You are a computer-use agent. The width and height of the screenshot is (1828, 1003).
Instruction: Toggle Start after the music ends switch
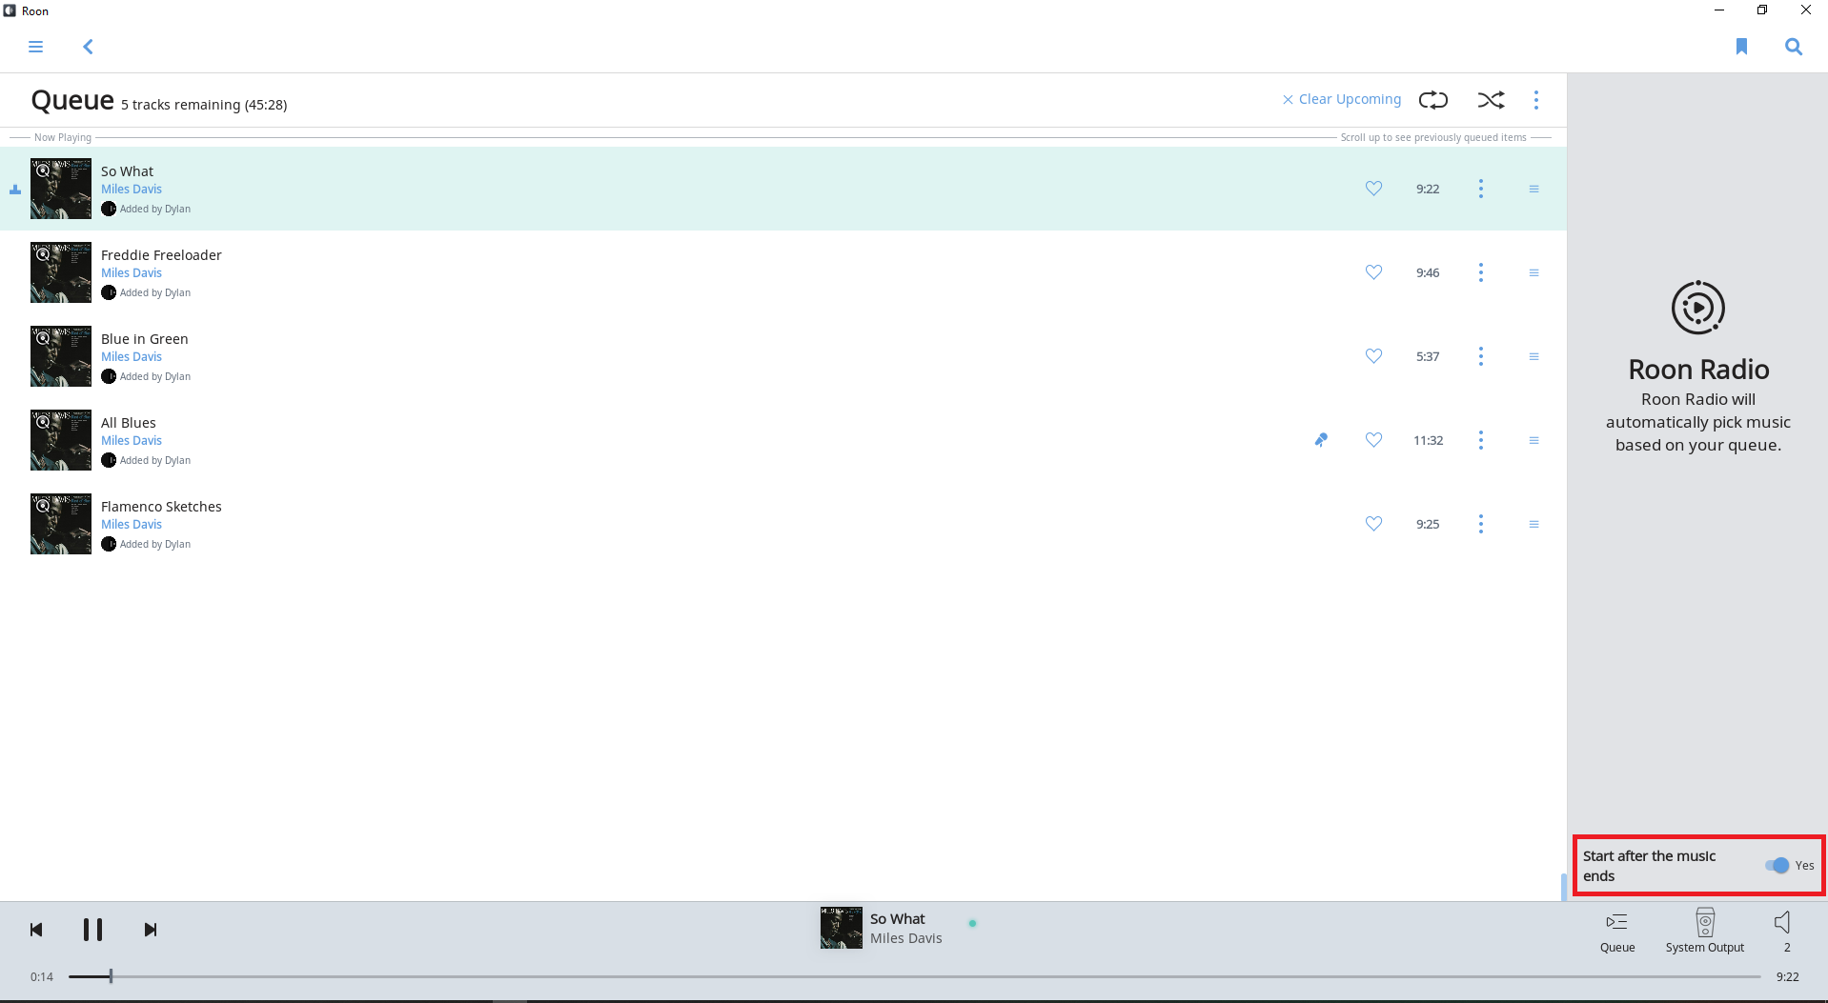[x=1777, y=865]
